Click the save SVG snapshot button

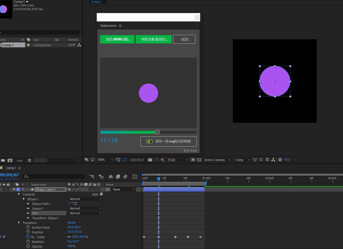click(168, 141)
